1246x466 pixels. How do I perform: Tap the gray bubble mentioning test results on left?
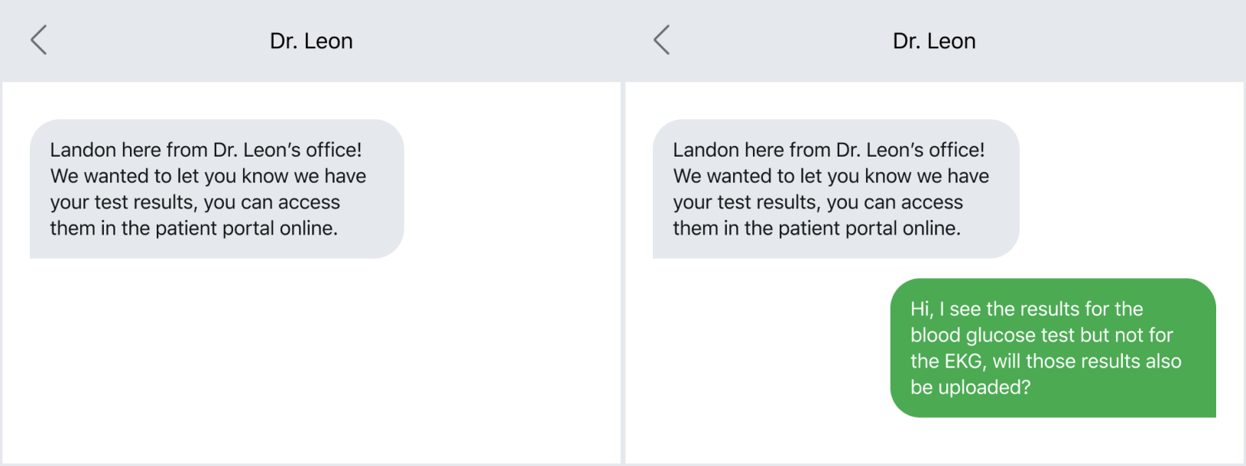(216, 189)
